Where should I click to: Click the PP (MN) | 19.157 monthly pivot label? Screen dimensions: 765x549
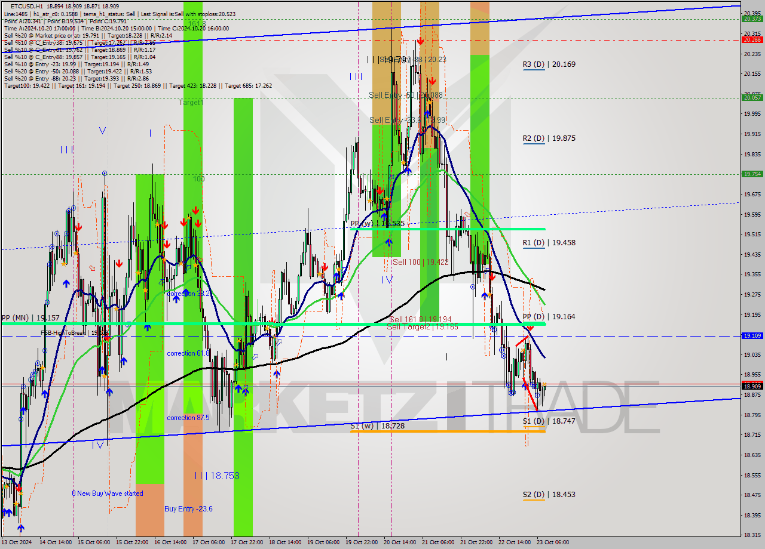click(x=30, y=318)
